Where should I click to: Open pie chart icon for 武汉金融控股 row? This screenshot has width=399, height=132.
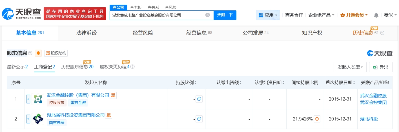[x=199, y=99]
